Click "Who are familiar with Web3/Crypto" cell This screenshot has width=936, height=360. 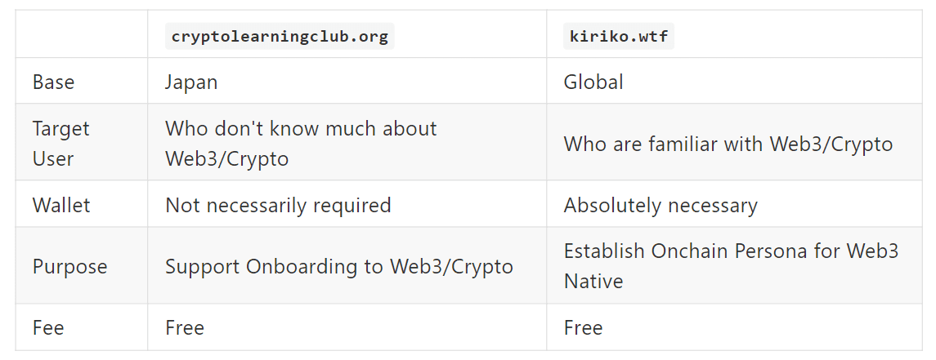point(728,144)
